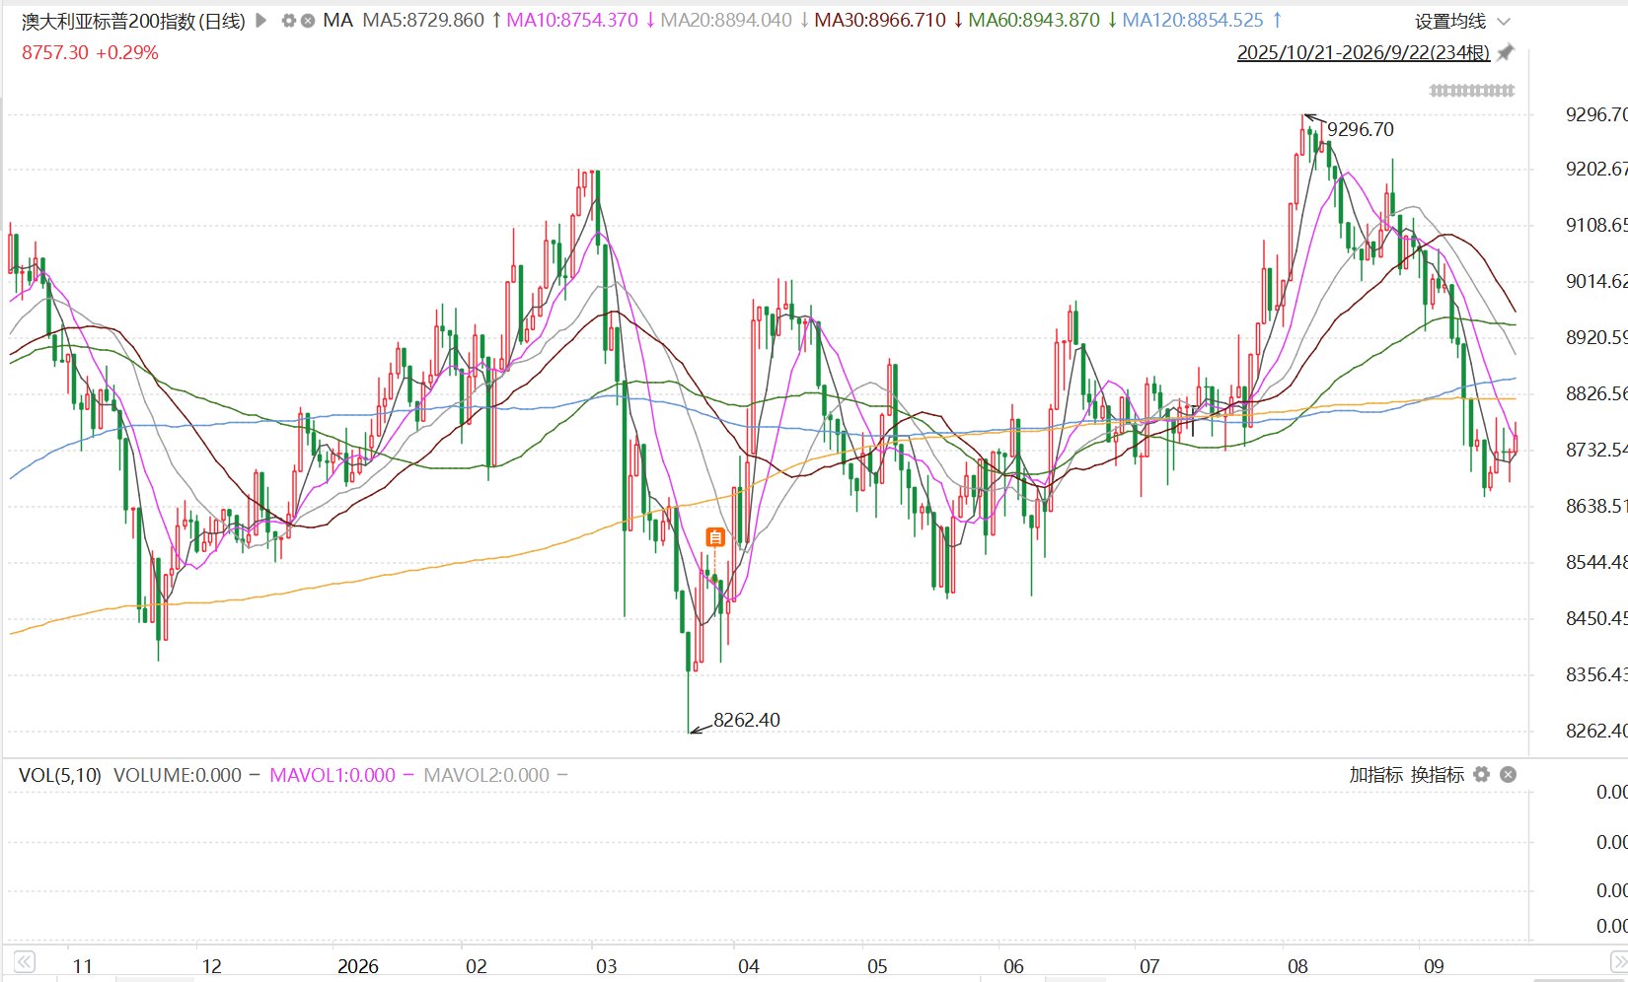Click the right double-arrow timeline button

click(1618, 962)
